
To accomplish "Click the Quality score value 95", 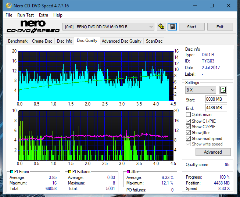I will pyautogui.click(x=227, y=165).
